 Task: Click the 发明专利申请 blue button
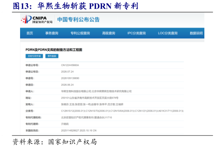34,56
